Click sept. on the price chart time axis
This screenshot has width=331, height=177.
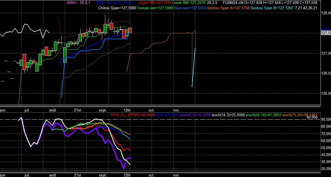[x=103, y=110]
